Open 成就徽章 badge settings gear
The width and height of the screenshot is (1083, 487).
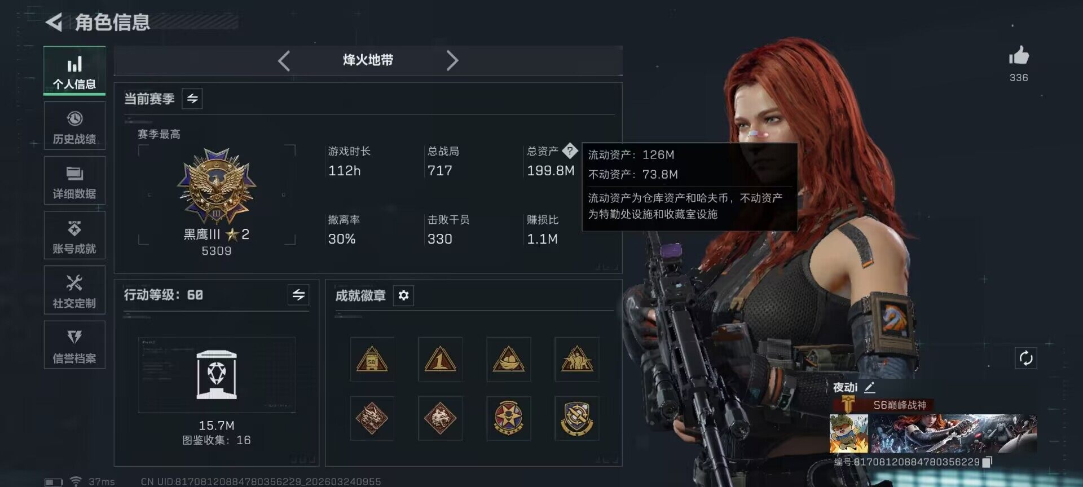403,295
